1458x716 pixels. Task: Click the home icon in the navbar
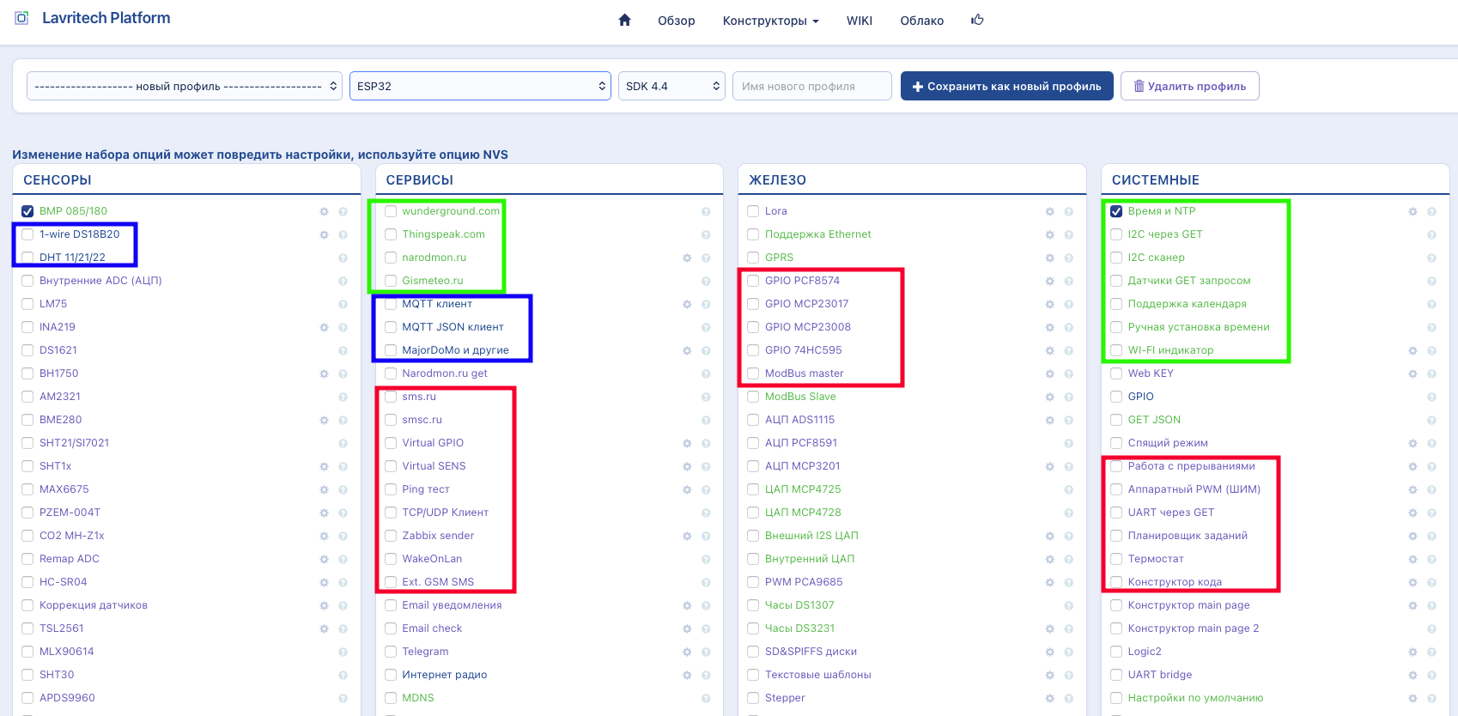coord(624,21)
